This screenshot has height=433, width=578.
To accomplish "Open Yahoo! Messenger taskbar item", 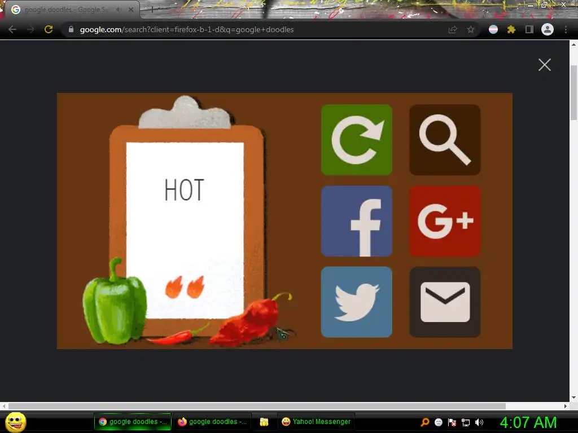I will coord(316,422).
